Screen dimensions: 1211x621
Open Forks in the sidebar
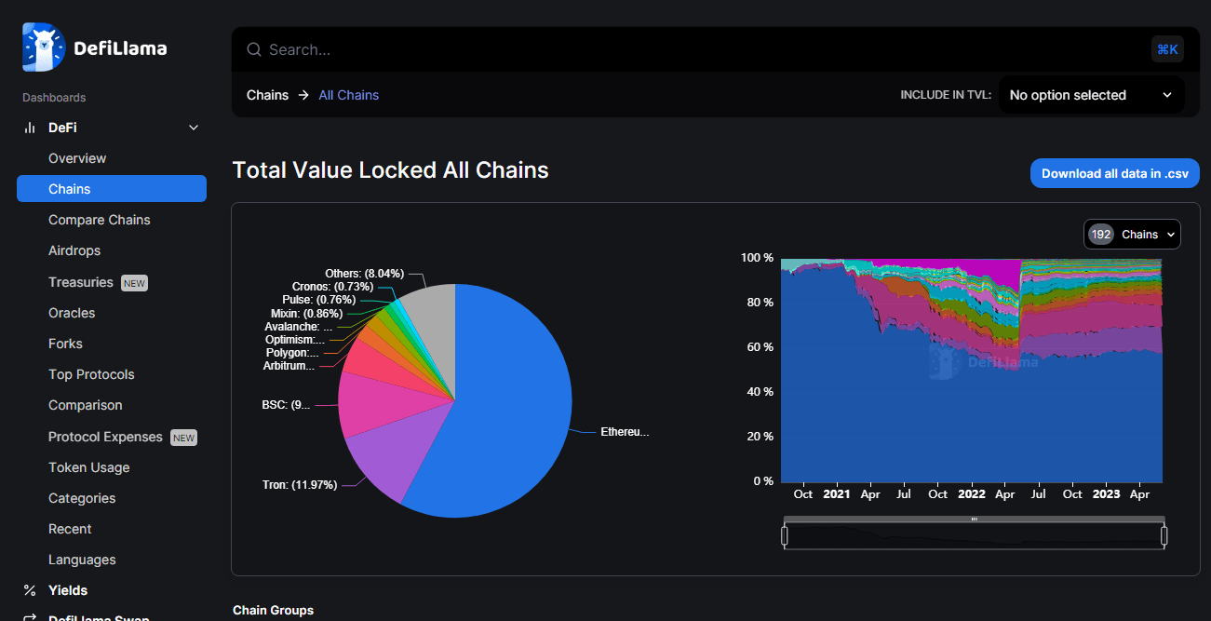[x=65, y=344]
